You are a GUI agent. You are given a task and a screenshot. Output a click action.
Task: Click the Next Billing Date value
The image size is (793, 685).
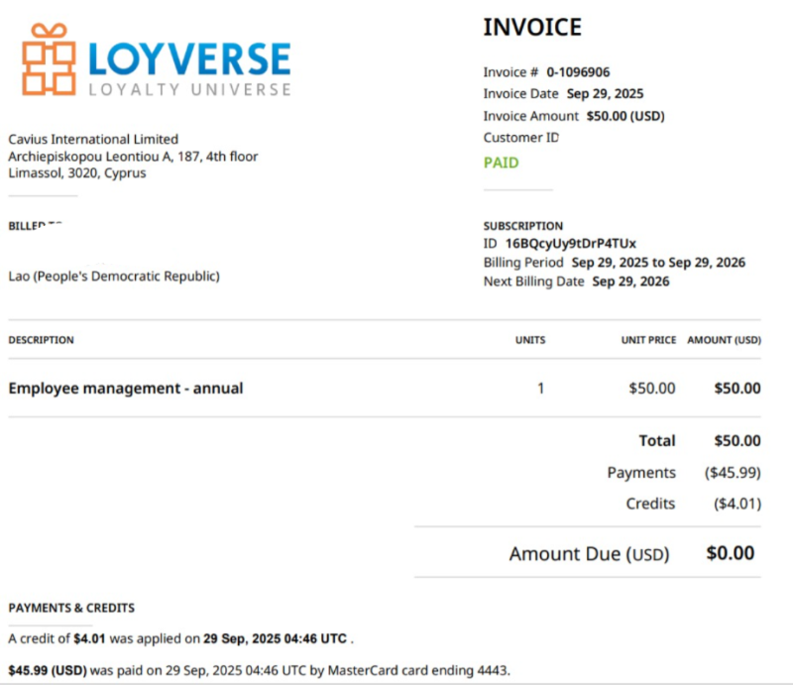630,282
